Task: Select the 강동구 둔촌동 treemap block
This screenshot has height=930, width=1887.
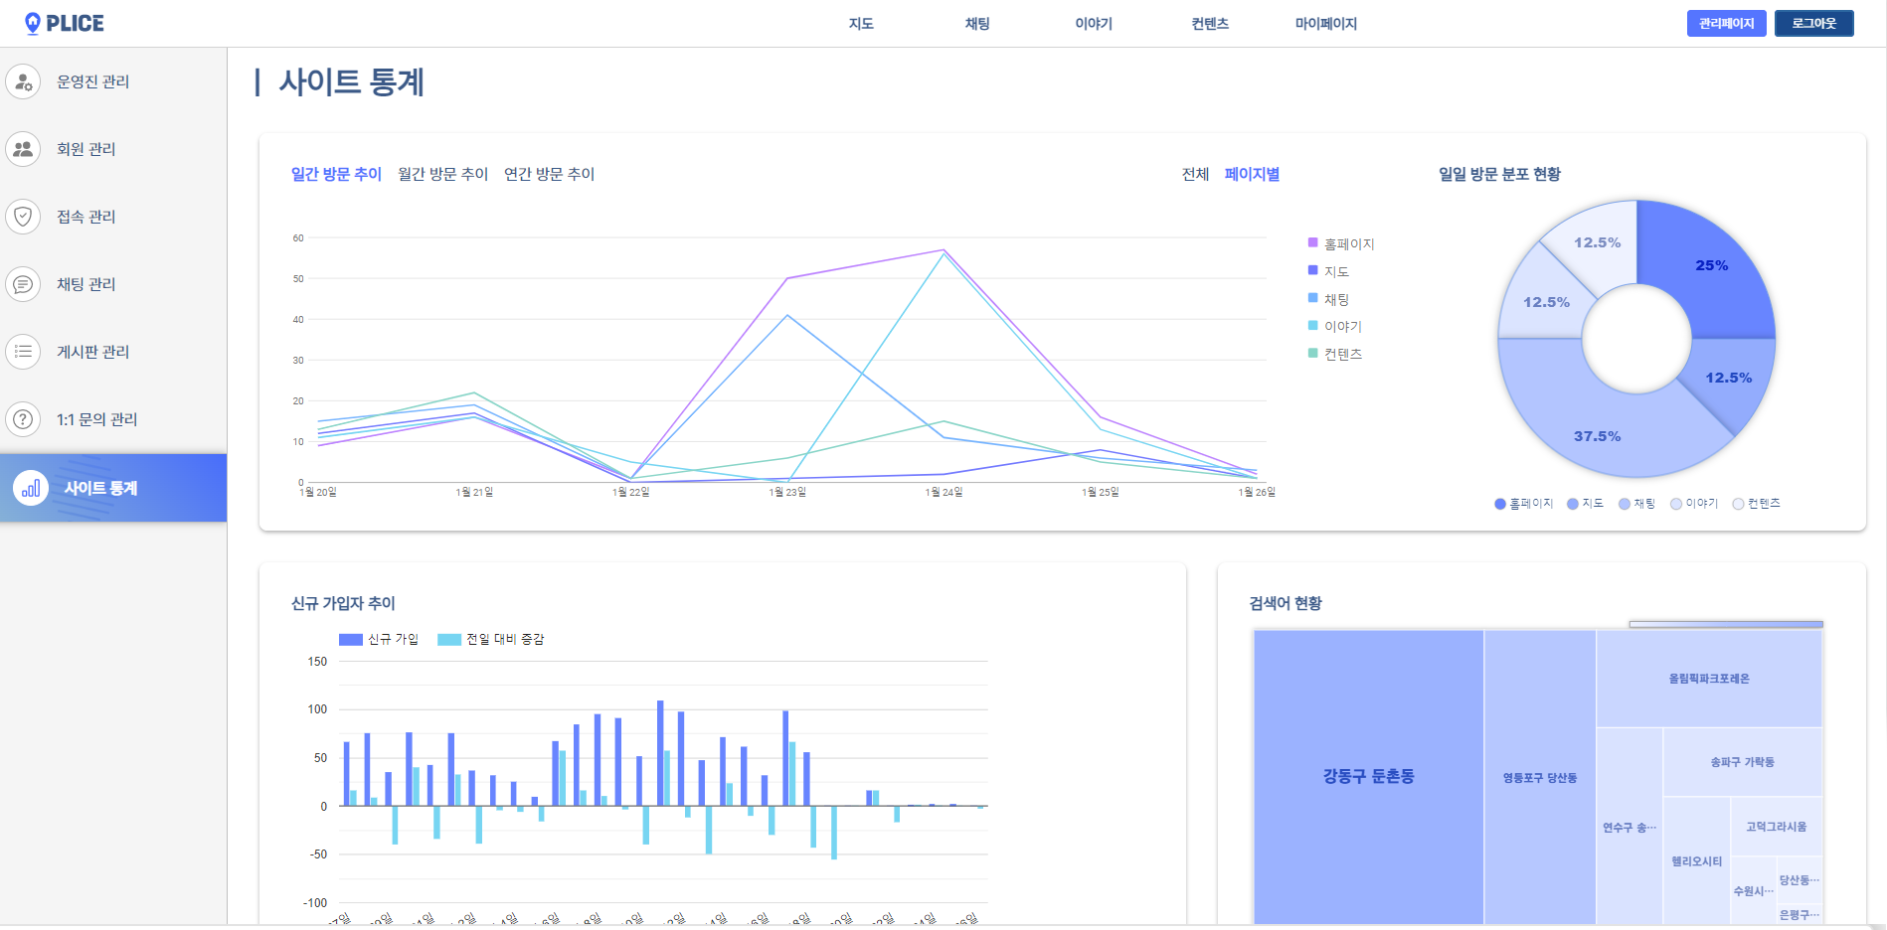Action: pos(1369,775)
